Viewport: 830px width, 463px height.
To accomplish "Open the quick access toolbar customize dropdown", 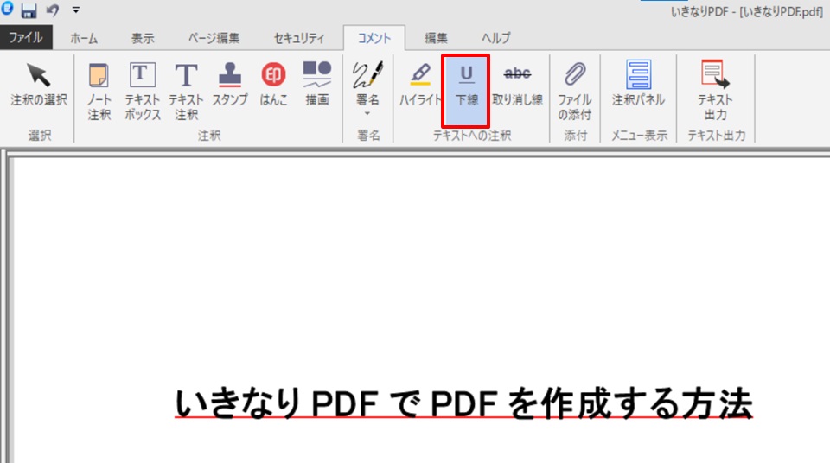I will (x=76, y=10).
